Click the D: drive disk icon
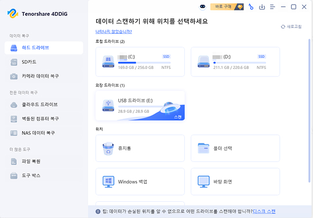The height and width of the screenshot is (218, 313). pos(203,61)
